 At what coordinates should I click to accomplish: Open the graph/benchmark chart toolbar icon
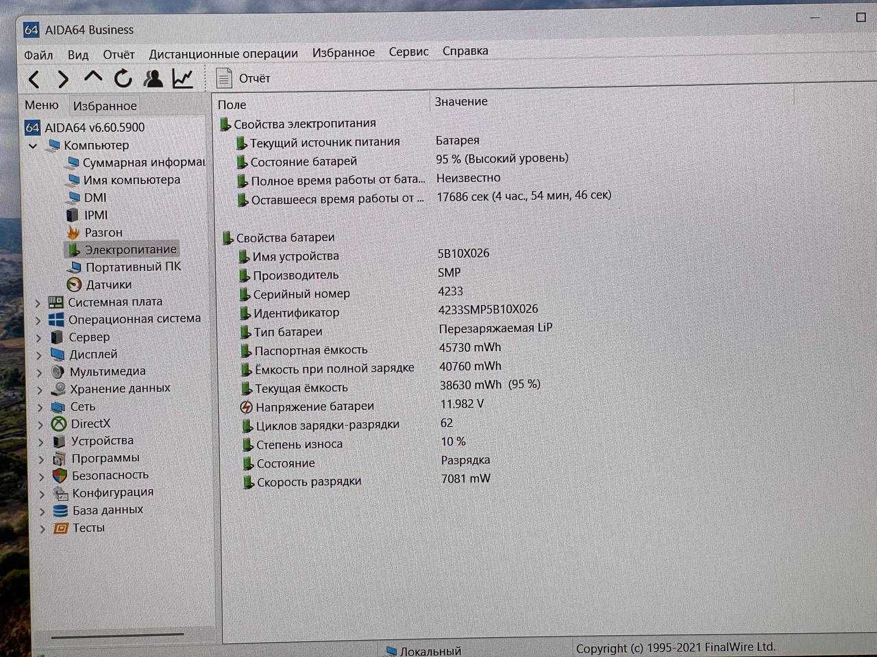point(182,78)
